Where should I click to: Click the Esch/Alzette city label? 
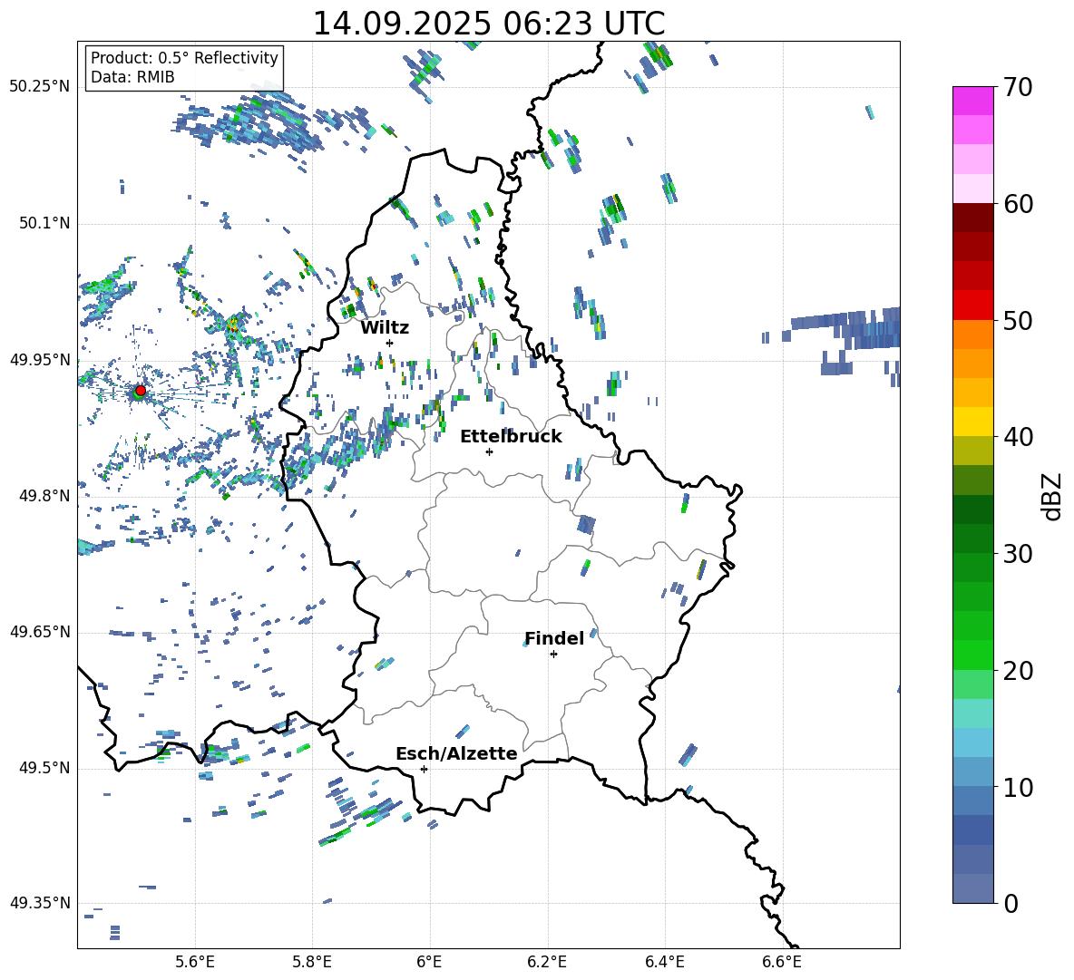point(456,753)
